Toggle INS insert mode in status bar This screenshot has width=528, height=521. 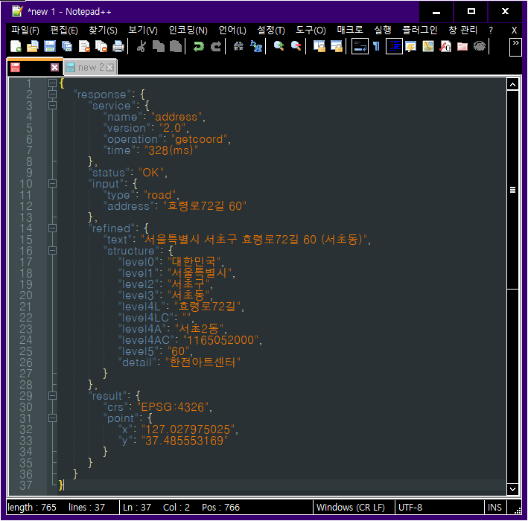pos(494,507)
